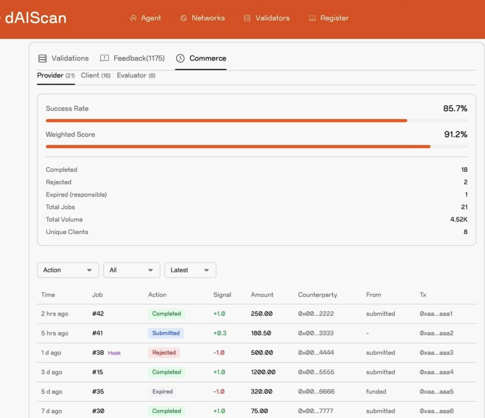Screen dimensions: 485x418
Task: Click the Time column header
Action: [x=48, y=295]
